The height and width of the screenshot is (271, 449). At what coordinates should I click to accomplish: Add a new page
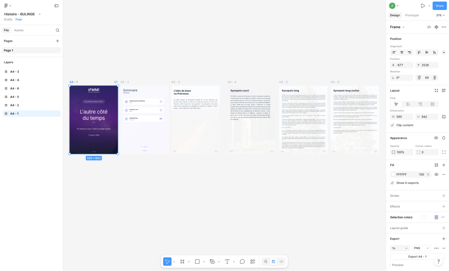(x=57, y=41)
